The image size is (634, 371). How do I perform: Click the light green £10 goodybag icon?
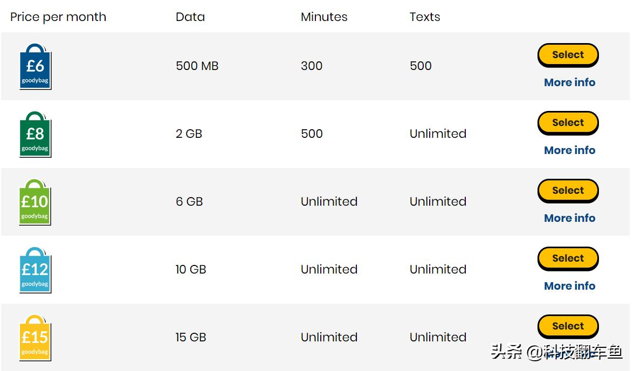coord(35,203)
